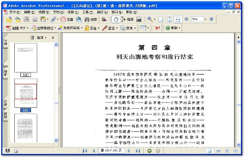
Task: Select the Hand tool in toolbar
Action: click(116, 19)
